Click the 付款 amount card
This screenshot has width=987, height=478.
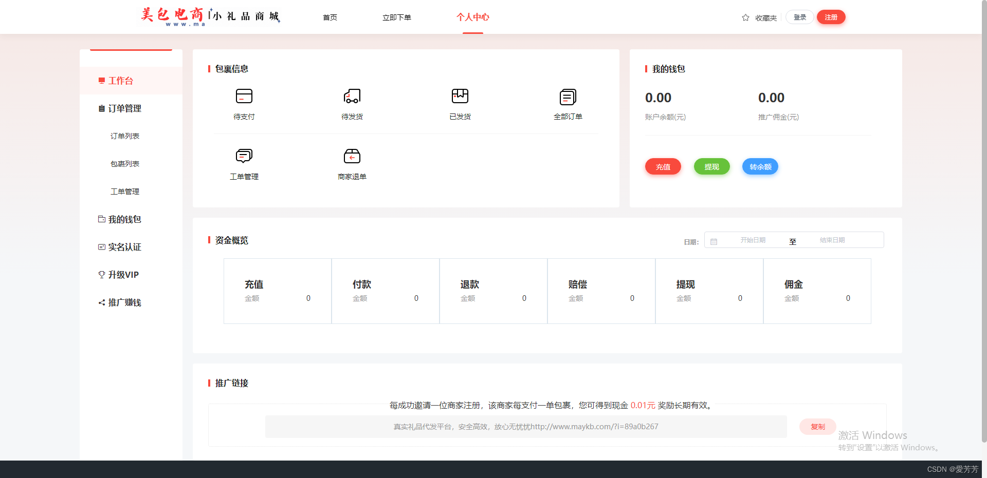pos(386,291)
